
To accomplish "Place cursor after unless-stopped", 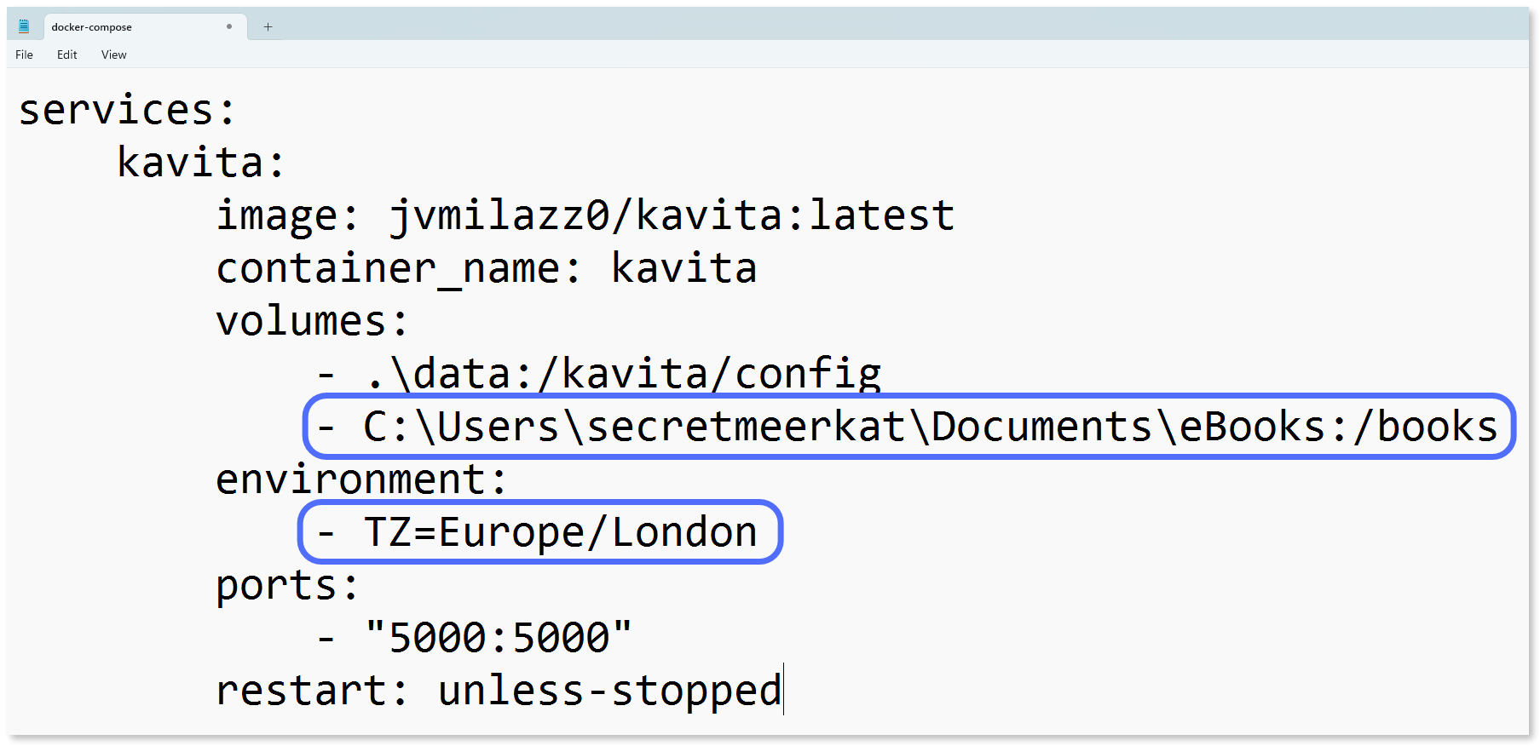I will coord(782,688).
